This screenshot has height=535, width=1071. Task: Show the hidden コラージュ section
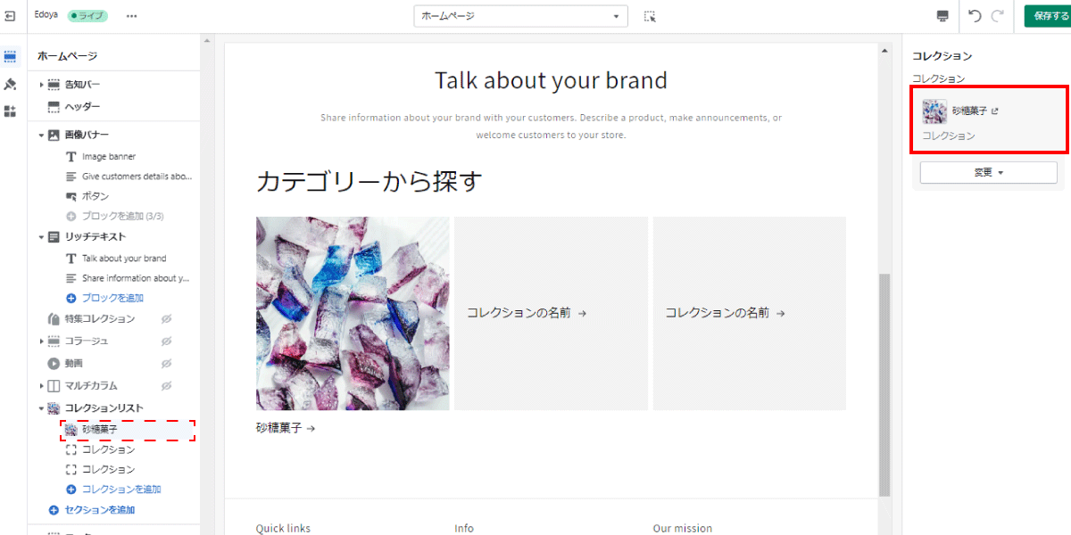coord(166,342)
